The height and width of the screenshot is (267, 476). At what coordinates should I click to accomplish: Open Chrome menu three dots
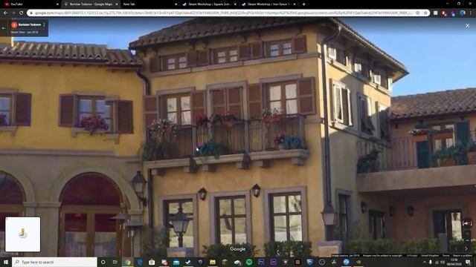tap(470, 13)
